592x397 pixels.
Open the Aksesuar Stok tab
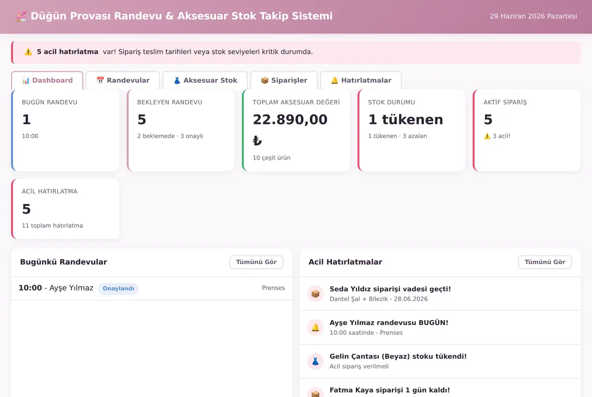(x=205, y=80)
